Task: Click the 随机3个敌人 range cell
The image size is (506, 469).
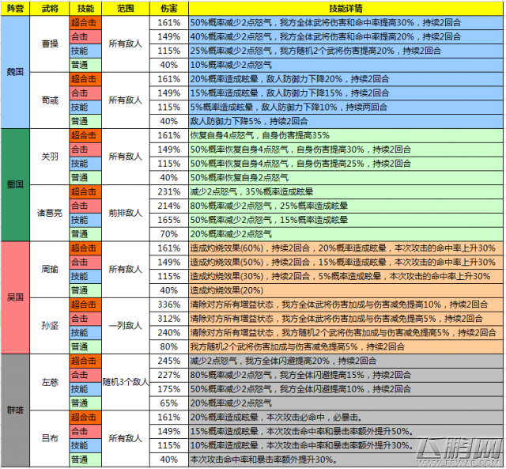Action: click(x=126, y=382)
